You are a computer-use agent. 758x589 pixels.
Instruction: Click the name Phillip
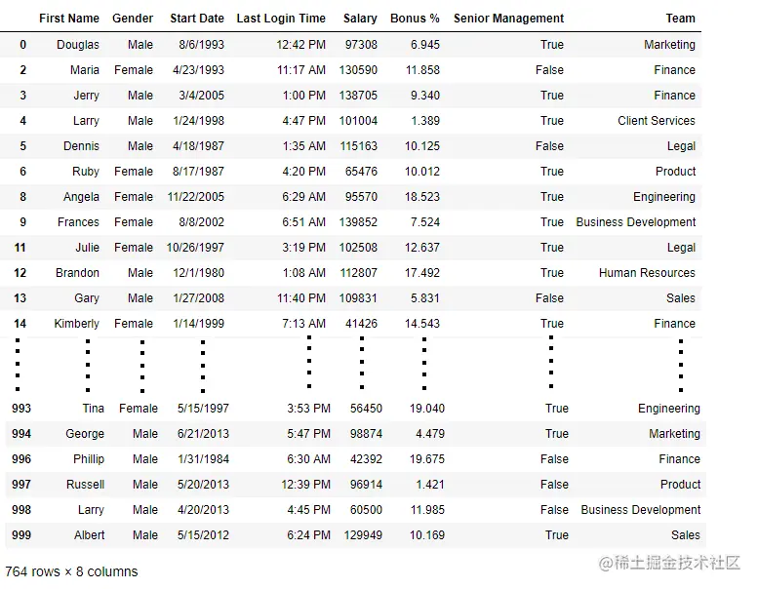pos(89,459)
